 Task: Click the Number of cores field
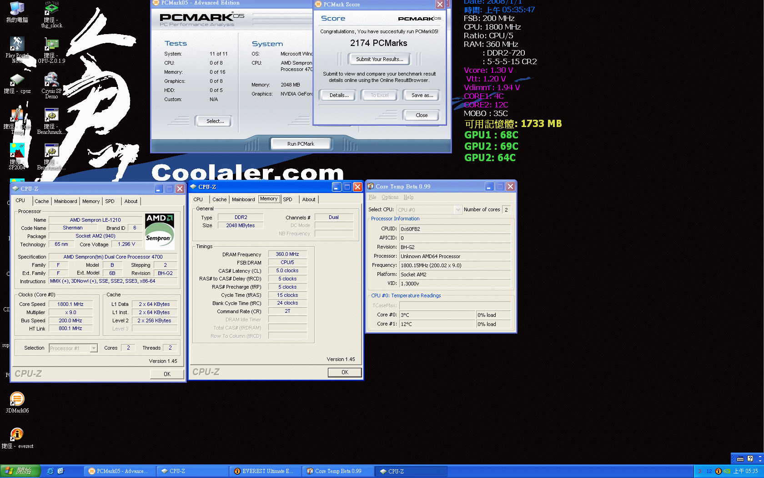point(506,209)
